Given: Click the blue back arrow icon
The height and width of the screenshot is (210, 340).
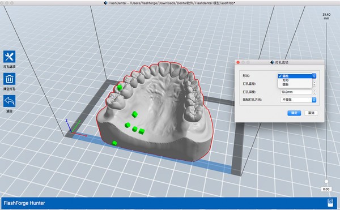Looking at the screenshot, I should (x=9, y=101).
